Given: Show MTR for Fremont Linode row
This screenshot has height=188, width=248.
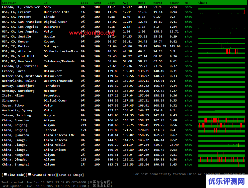Looking at the screenshot, I should pos(189,17).
